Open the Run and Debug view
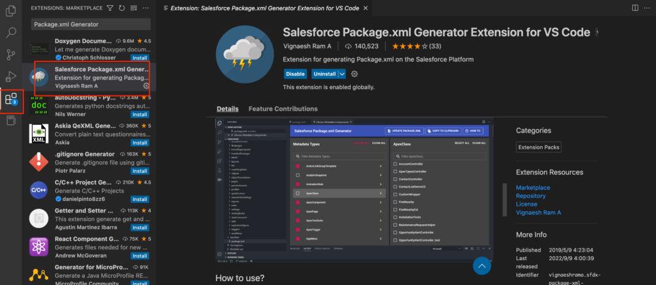The height and width of the screenshot is (285, 656). [x=11, y=77]
